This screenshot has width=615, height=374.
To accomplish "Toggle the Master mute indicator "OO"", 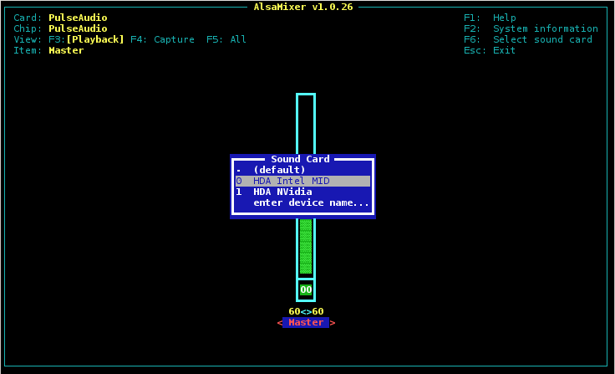I will 306,289.
